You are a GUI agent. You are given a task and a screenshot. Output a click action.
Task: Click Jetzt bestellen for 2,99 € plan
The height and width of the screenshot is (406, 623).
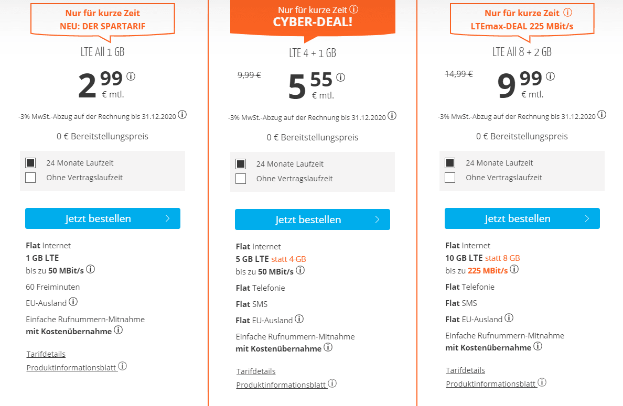tap(102, 218)
